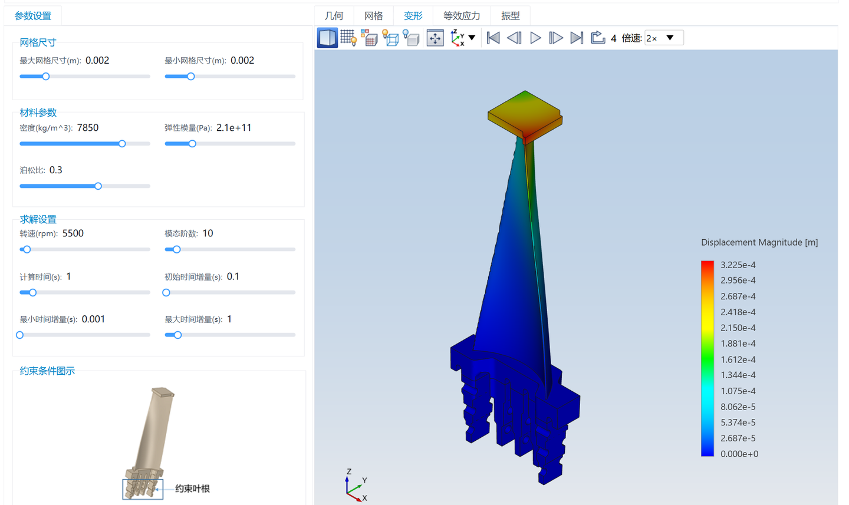Switch to the 网格 tab
The image size is (849, 505).
click(x=374, y=16)
